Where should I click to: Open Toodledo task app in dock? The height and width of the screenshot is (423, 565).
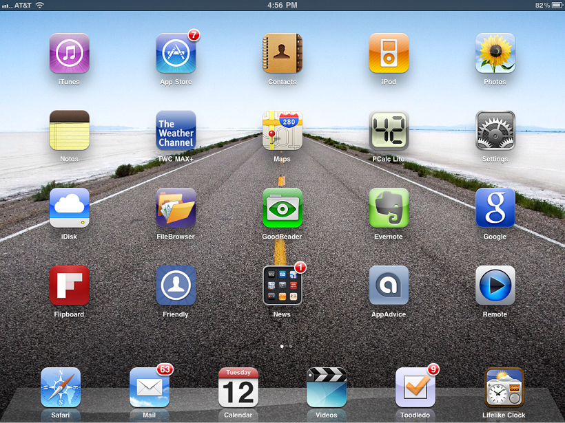415,387
